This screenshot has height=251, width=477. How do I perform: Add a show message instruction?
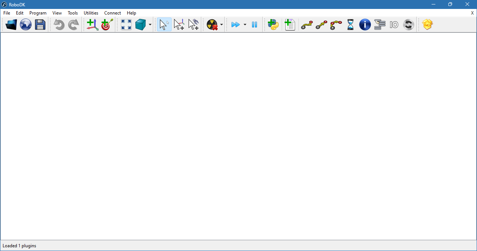pos(365,25)
